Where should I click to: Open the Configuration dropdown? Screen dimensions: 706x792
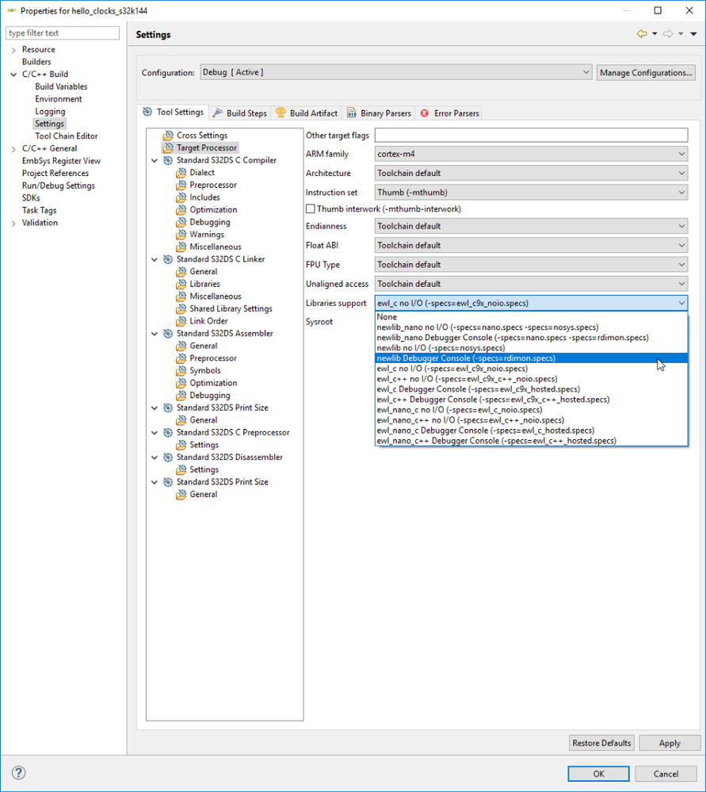click(x=396, y=72)
